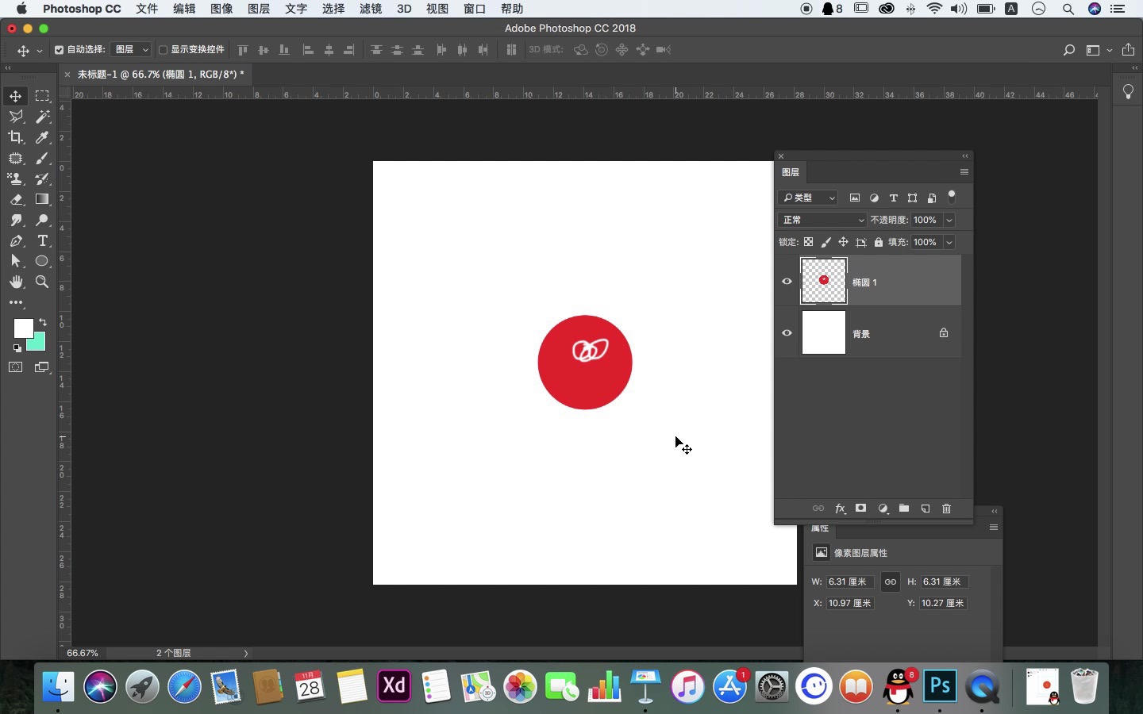The width and height of the screenshot is (1143, 714).
Task: Select the Zoom tool in toolbox
Action: click(42, 282)
